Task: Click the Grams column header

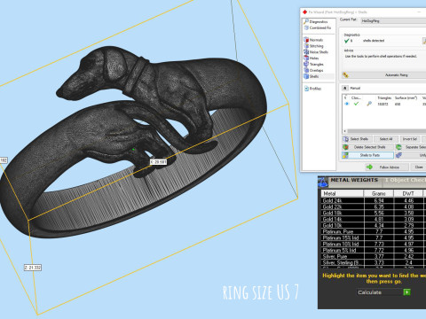Action: [x=379, y=193]
